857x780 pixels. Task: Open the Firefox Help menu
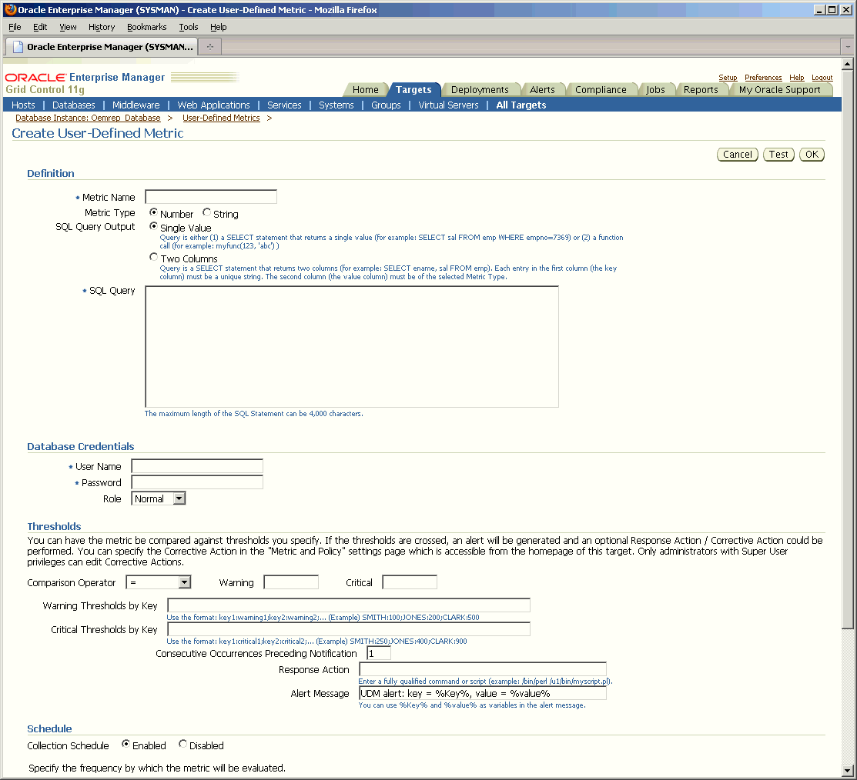218,27
